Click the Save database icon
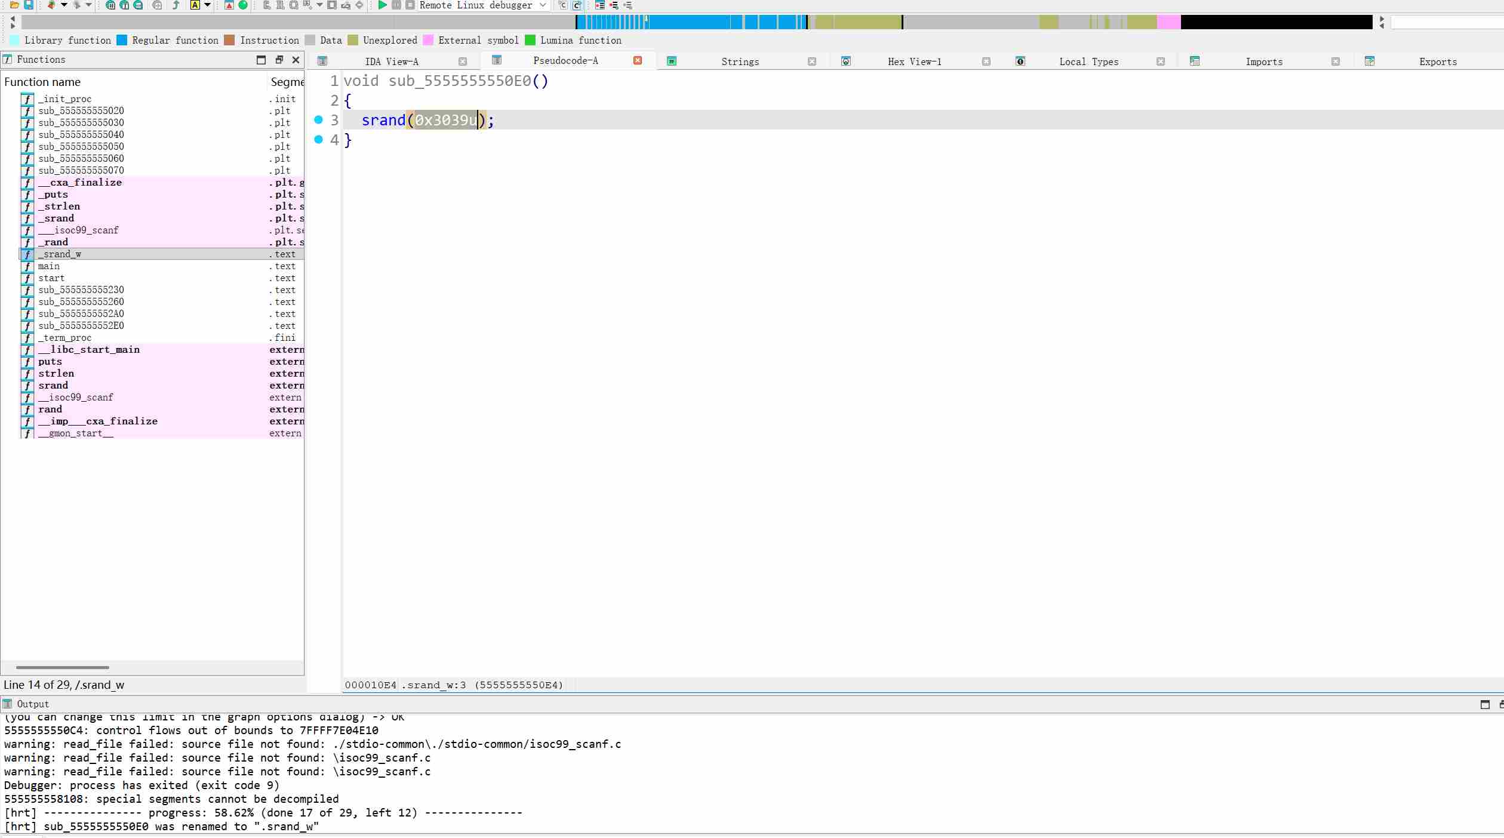1504x838 pixels. pyautogui.click(x=28, y=5)
